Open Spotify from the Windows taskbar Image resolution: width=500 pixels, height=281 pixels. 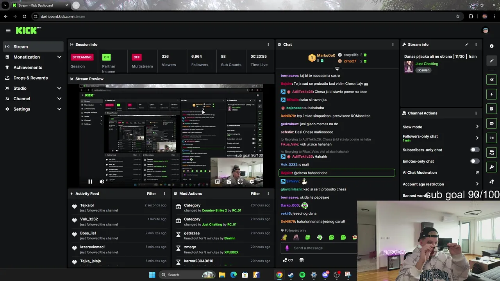click(x=302, y=275)
